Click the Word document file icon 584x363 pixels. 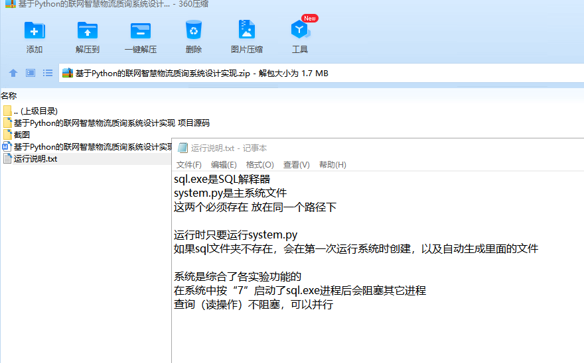tap(7, 146)
